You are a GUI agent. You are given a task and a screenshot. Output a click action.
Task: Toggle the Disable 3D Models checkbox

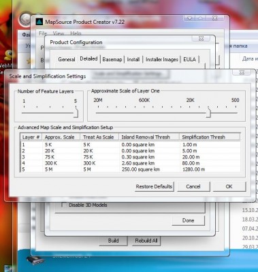point(64,205)
